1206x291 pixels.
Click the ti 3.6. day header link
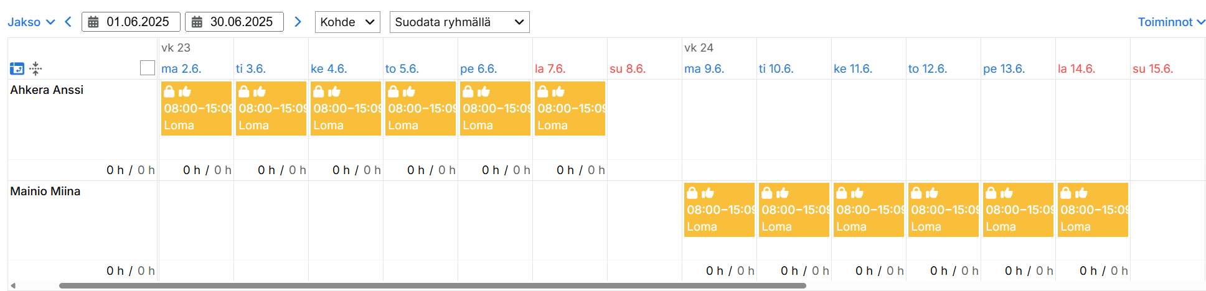tap(251, 69)
